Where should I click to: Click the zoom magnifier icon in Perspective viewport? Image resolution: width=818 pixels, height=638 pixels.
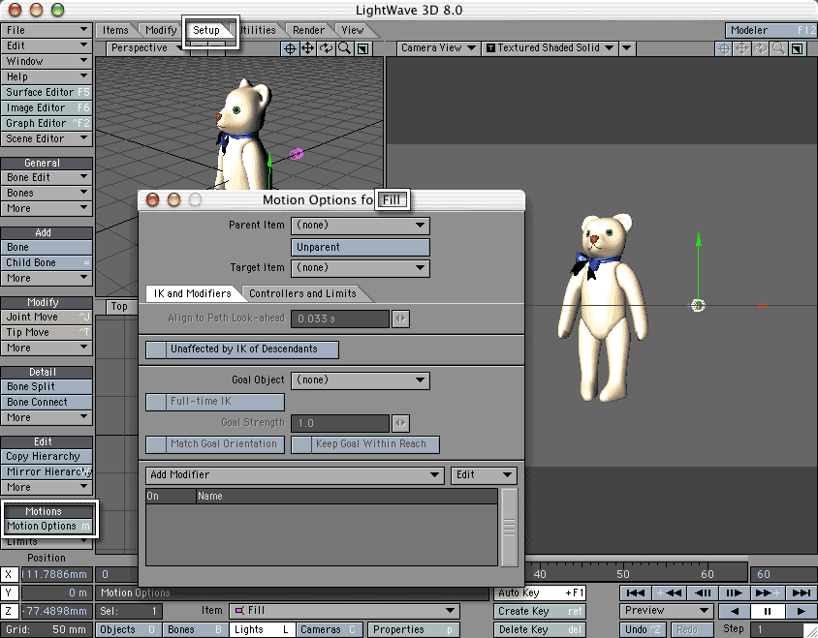click(x=344, y=48)
